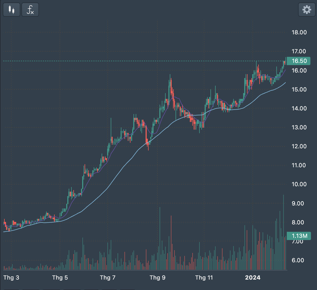Select the 10.00 price level label
The width and height of the screenshot is (317, 290).
click(299, 184)
